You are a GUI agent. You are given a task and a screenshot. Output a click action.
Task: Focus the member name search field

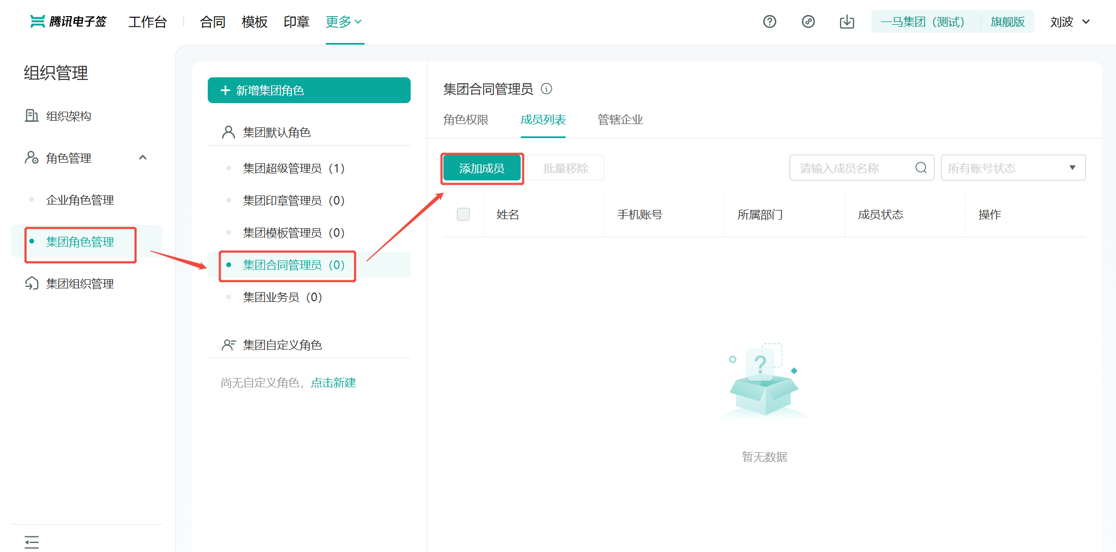(854, 168)
